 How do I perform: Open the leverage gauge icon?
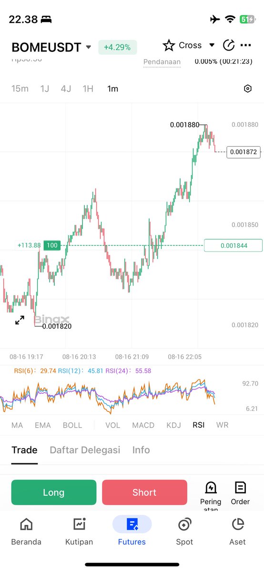click(229, 45)
